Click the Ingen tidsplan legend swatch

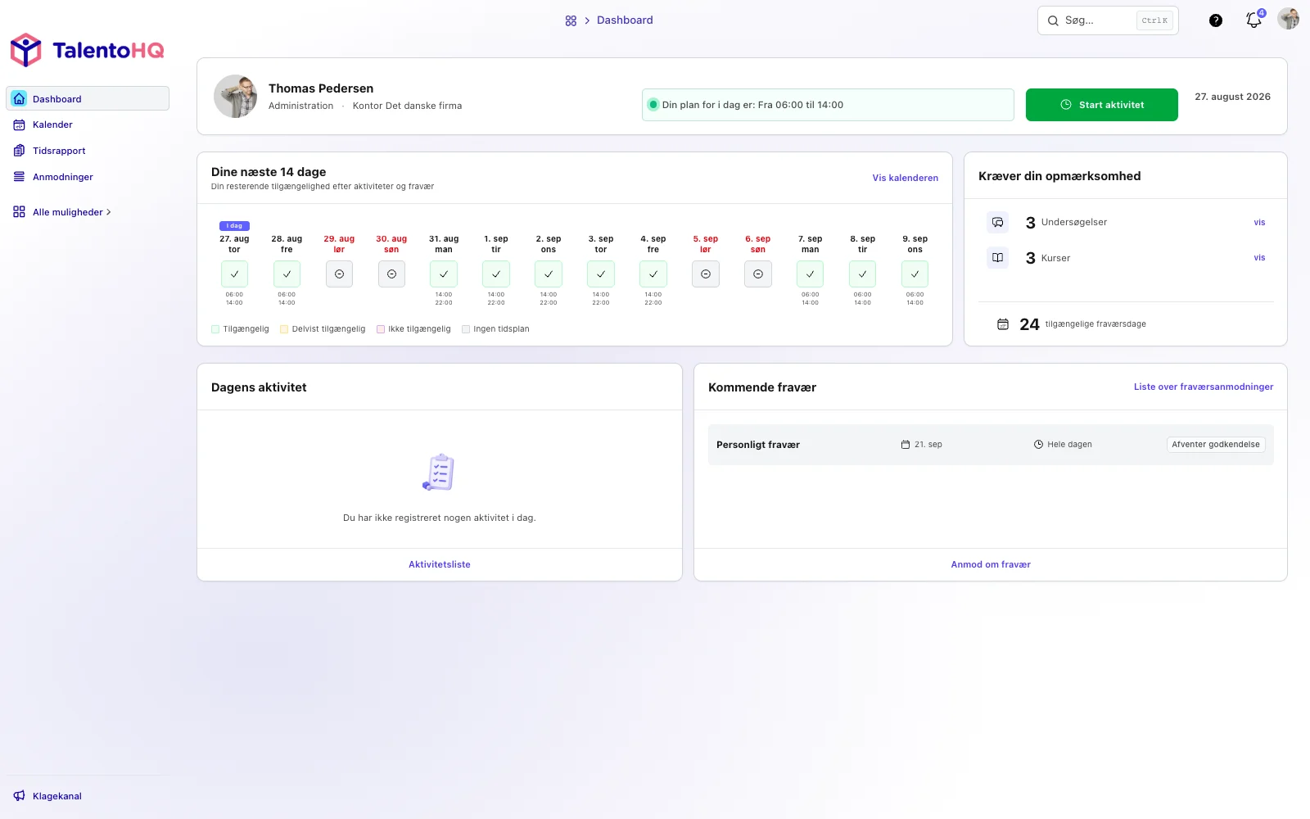466,329
